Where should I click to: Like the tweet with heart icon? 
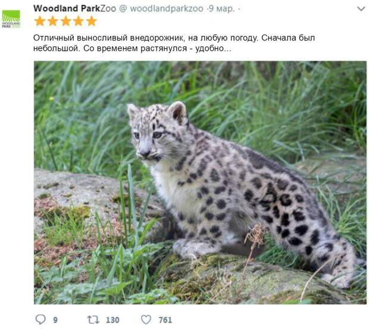tap(146, 319)
